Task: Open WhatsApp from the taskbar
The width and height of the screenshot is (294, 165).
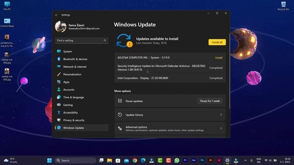Action: tap(177, 160)
